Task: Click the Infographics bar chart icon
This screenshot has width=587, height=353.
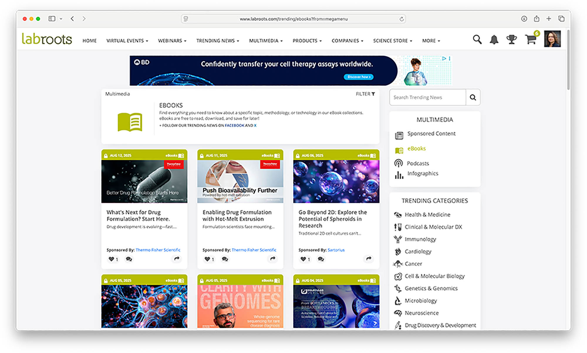Action: [399, 175]
